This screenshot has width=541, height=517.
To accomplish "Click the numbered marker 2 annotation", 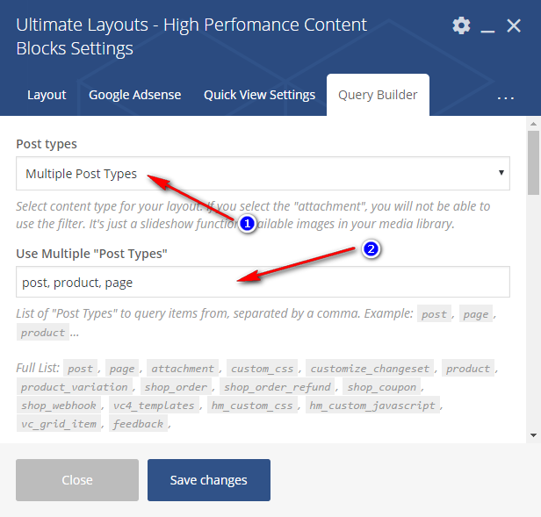I will click(371, 249).
